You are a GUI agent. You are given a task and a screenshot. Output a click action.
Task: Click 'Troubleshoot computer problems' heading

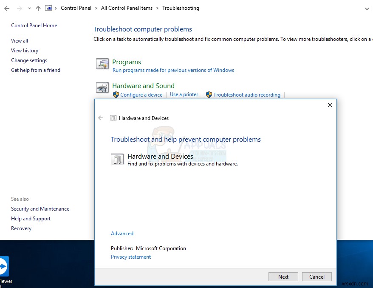coord(143,29)
